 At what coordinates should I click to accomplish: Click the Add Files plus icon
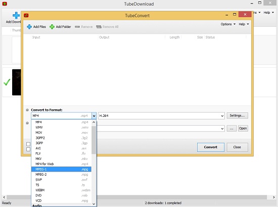click(x=29, y=27)
